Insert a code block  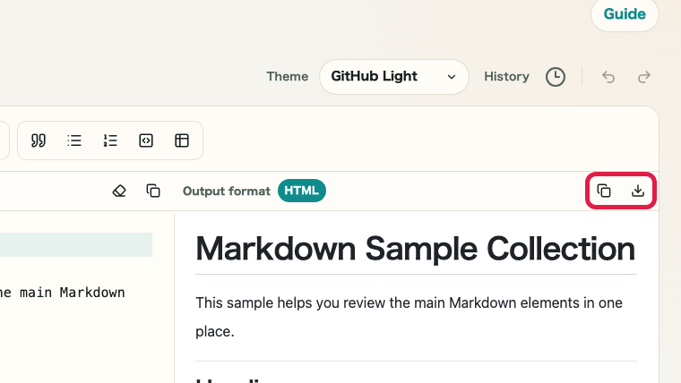pyautogui.click(x=146, y=140)
